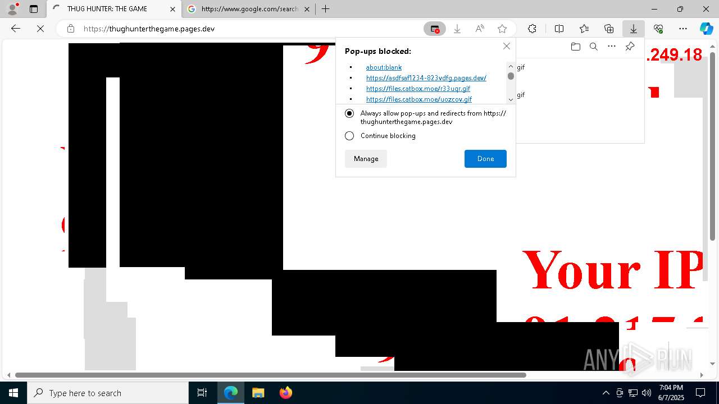Open the Extensions puzzle icon
The width and height of the screenshot is (719, 404).
pos(532,29)
